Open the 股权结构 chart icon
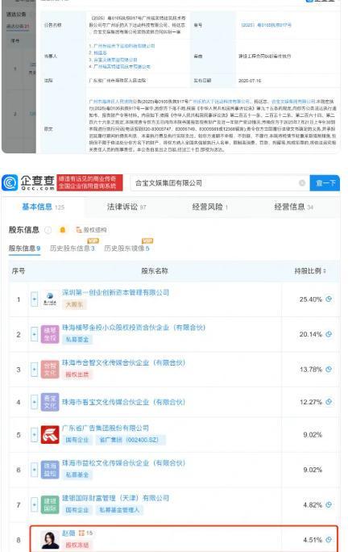This screenshot has height=552, width=348. pyautogui.click(x=91, y=230)
